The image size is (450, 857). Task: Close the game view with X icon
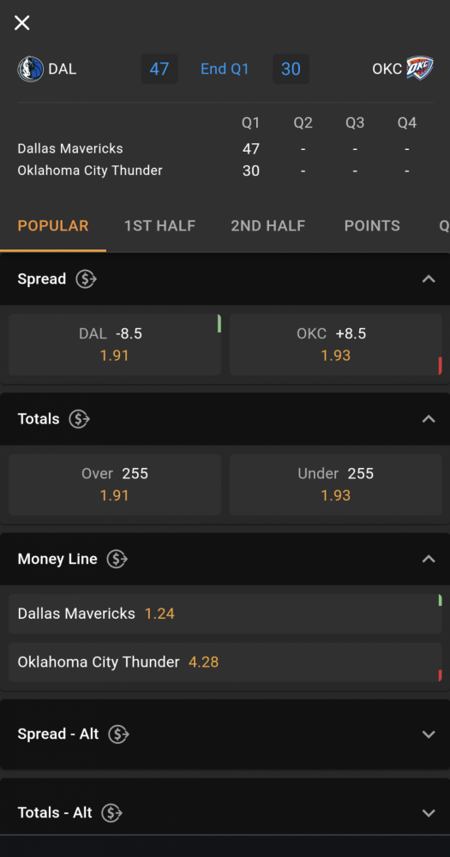(22, 23)
